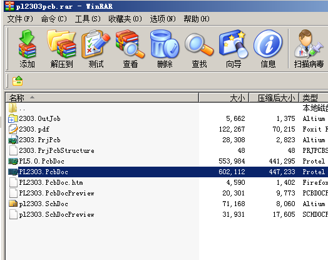Select file name 2303.OutJob
This screenshot has height=260, width=328.
pyautogui.click(x=39, y=118)
